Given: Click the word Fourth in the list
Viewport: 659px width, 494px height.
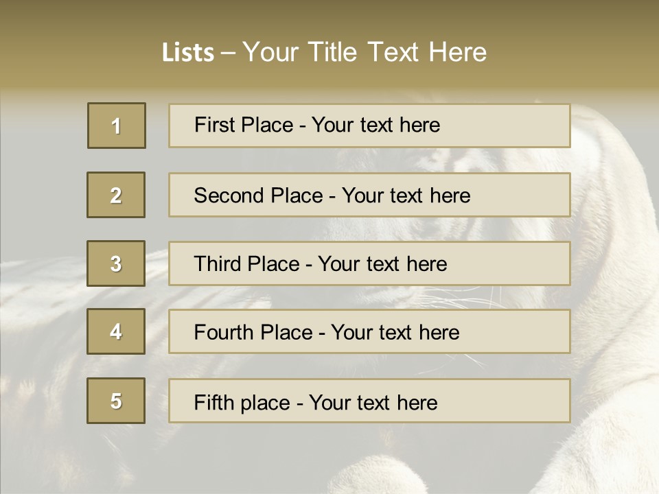Looking at the screenshot, I should click(x=224, y=332).
